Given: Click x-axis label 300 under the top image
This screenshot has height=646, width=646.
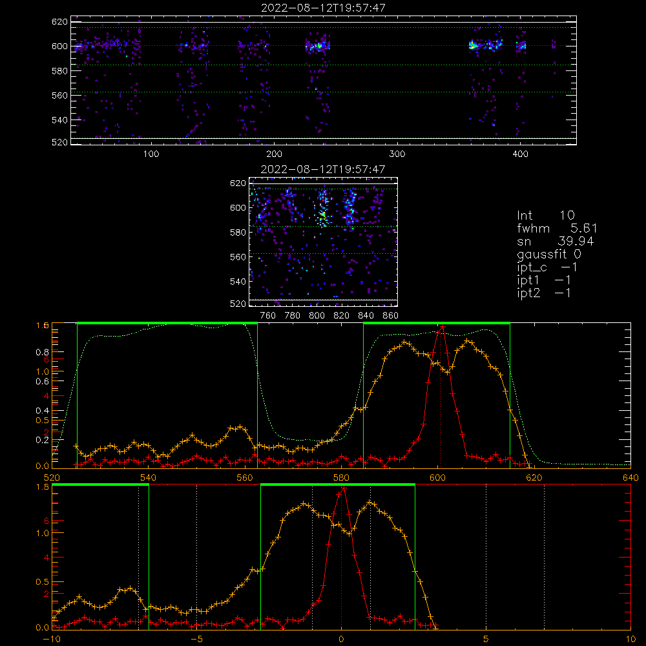Looking at the screenshot, I should [397, 154].
